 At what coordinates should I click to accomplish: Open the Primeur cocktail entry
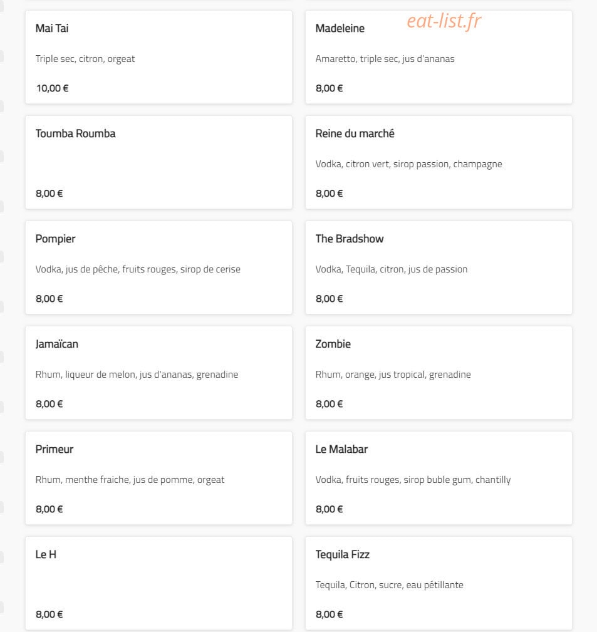click(x=158, y=478)
